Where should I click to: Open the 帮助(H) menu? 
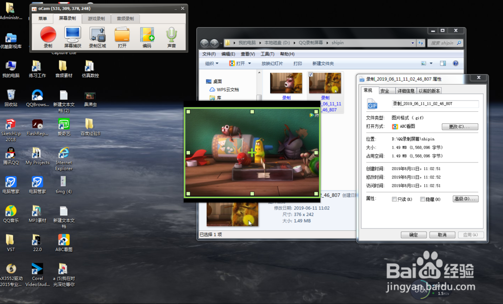tap(287, 54)
